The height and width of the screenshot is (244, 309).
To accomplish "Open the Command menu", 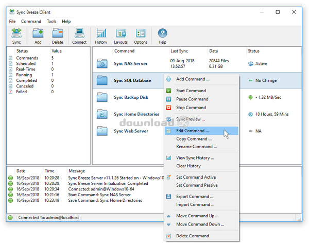I will (x=31, y=21).
